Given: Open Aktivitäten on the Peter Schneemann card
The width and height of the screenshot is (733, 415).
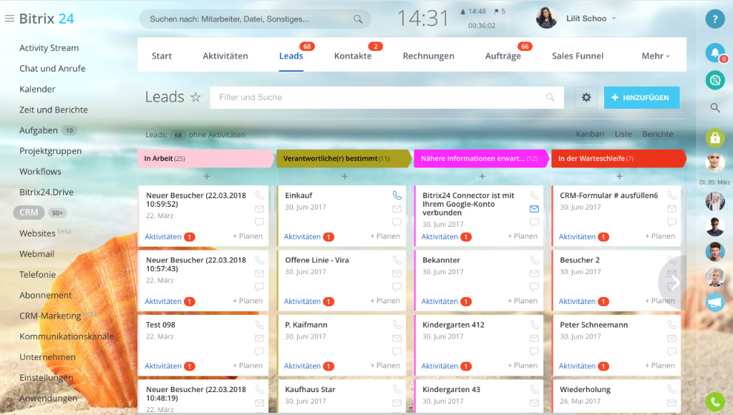Looking at the screenshot, I should [577, 366].
